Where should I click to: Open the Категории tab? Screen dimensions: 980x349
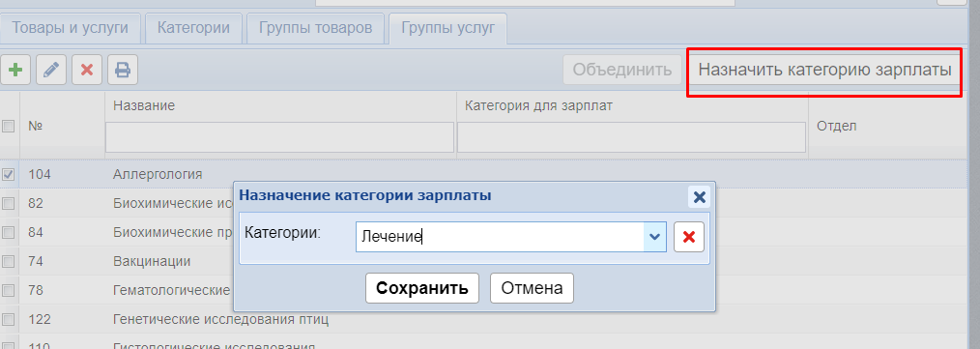(193, 28)
